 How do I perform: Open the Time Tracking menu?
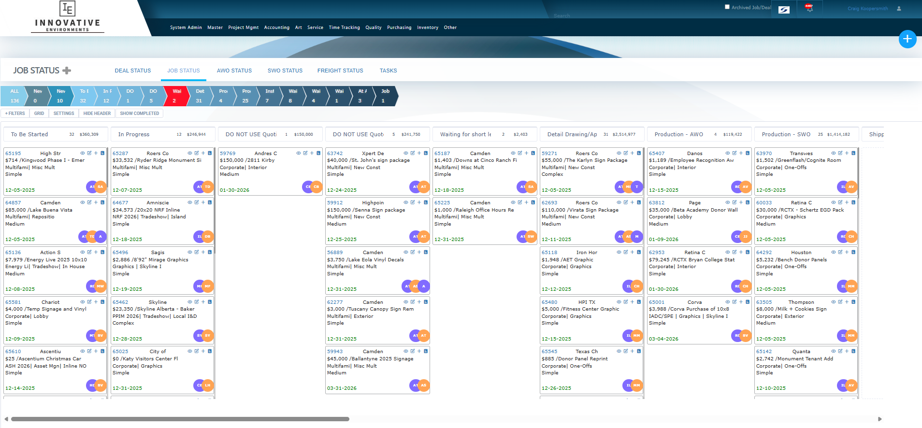[345, 28]
